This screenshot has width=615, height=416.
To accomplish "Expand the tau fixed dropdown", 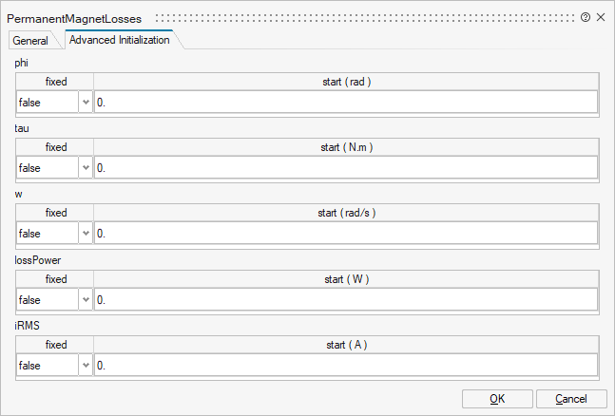I will [86, 168].
